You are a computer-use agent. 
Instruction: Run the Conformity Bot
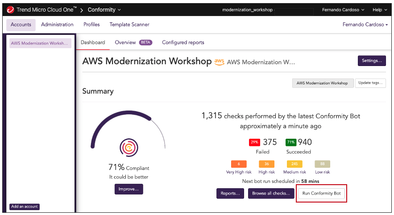coord(321,194)
